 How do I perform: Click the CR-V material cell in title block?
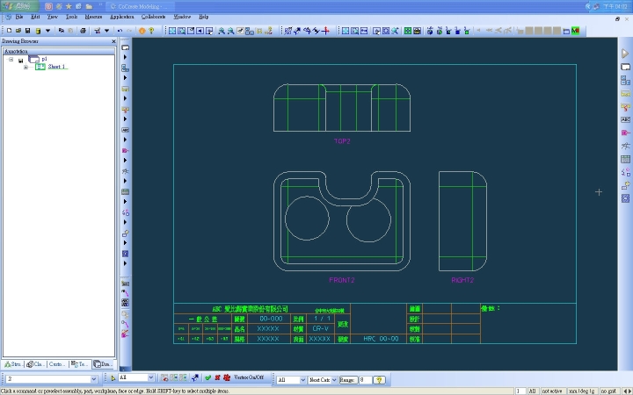coord(321,328)
